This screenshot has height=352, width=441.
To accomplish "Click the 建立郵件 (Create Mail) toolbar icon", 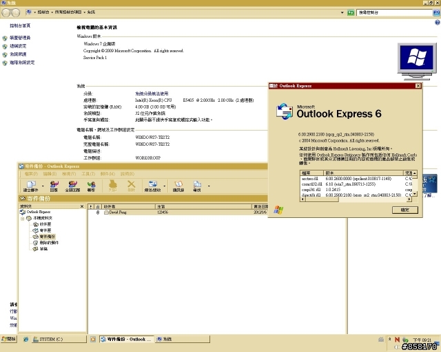I will tap(31, 186).
